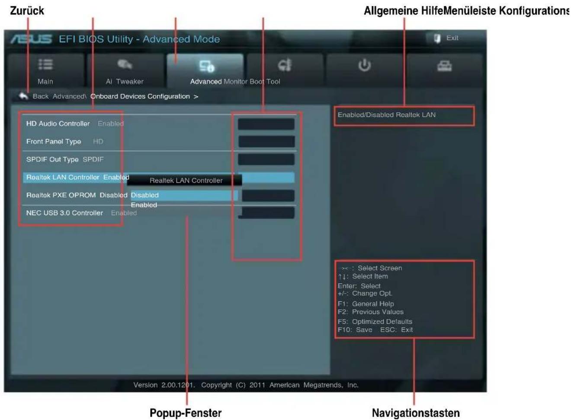Image resolution: width=571 pixels, height=420 pixels.
Task: Open the Boot tab via its power icon
Action: click(364, 65)
